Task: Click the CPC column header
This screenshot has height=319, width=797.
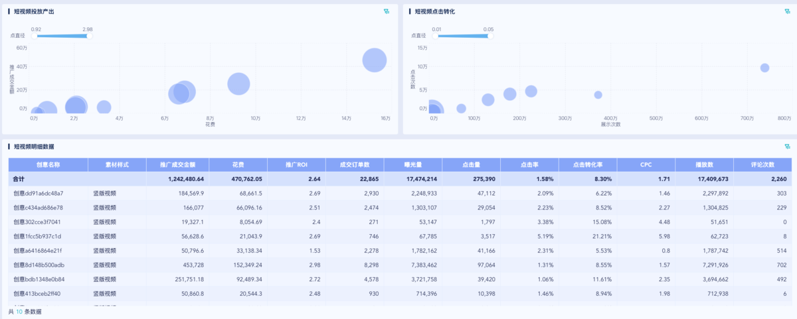Action: click(646, 164)
